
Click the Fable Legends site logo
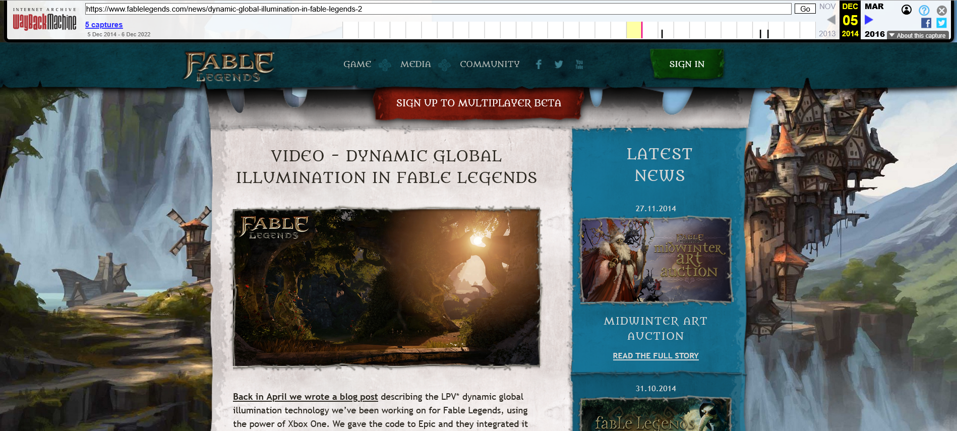229,67
